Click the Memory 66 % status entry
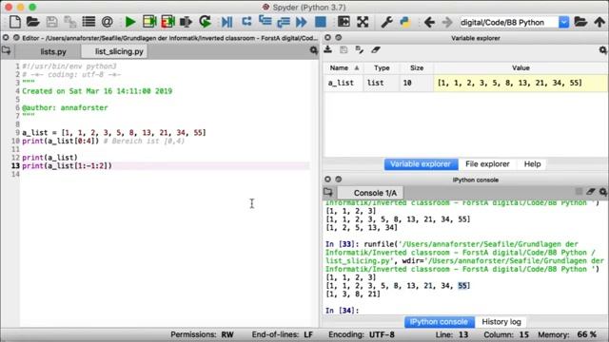The width and height of the screenshot is (609, 342). 567,334
